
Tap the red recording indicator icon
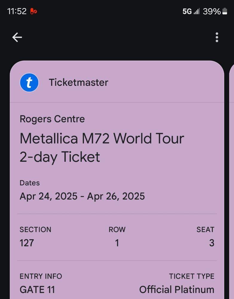[33, 12]
